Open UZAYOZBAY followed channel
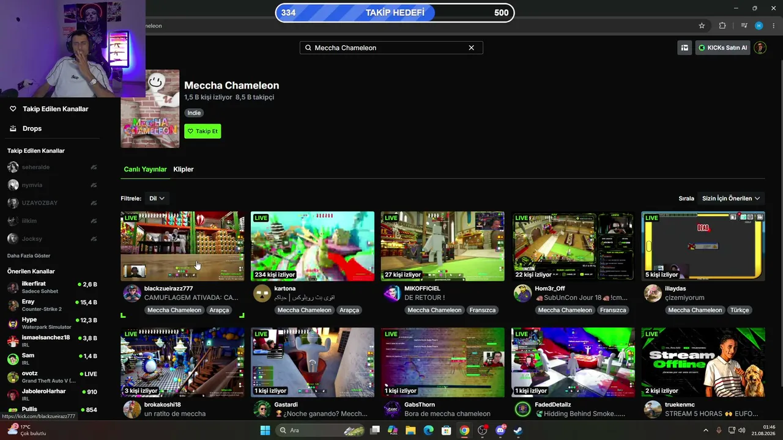The width and height of the screenshot is (783, 440). 52,203
